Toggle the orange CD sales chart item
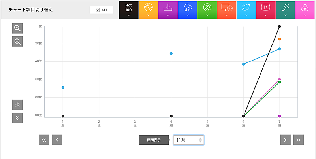 [x=148, y=9]
